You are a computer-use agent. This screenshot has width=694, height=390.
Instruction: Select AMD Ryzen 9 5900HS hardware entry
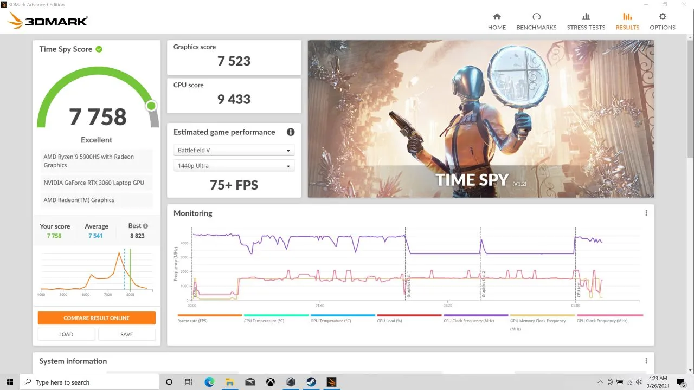click(x=97, y=161)
